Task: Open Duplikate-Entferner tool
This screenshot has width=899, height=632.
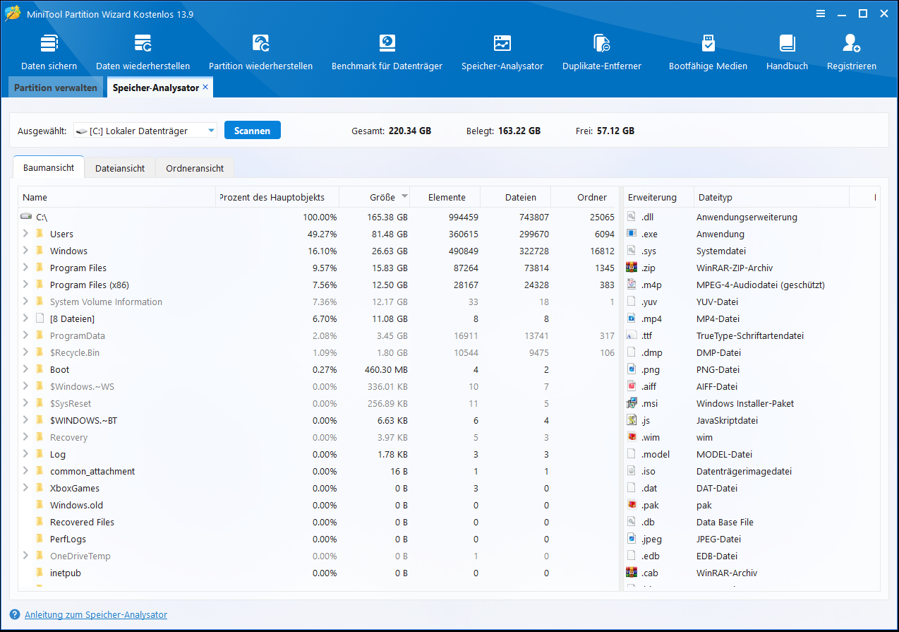Action: [602, 52]
